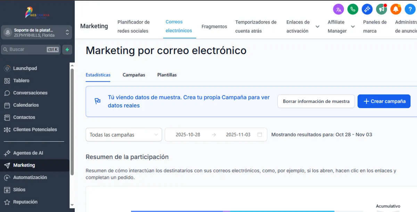The height and width of the screenshot is (212, 417).
Task: Open the Soporte de la plataforma account switcher
Action: [x=36, y=33]
